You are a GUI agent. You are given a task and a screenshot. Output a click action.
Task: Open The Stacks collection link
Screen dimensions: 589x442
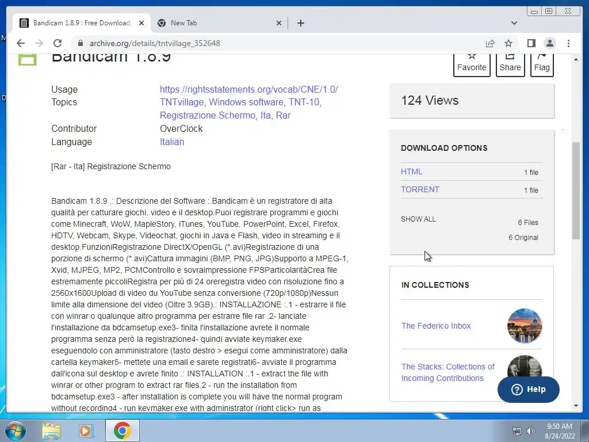pos(448,372)
